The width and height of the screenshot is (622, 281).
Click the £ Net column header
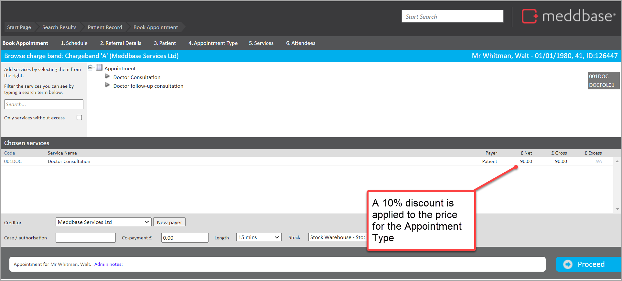point(526,153)
